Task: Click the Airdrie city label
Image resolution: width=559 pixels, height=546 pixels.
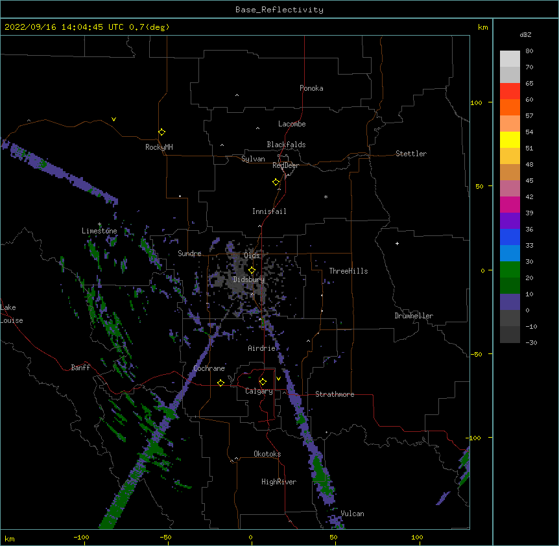Action: [x=262, y=348]
